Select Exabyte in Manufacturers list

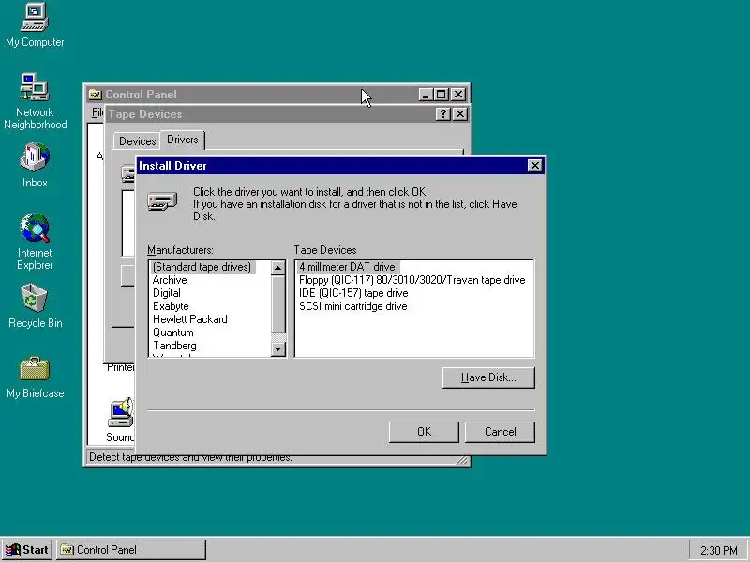[x=171, y=306]
